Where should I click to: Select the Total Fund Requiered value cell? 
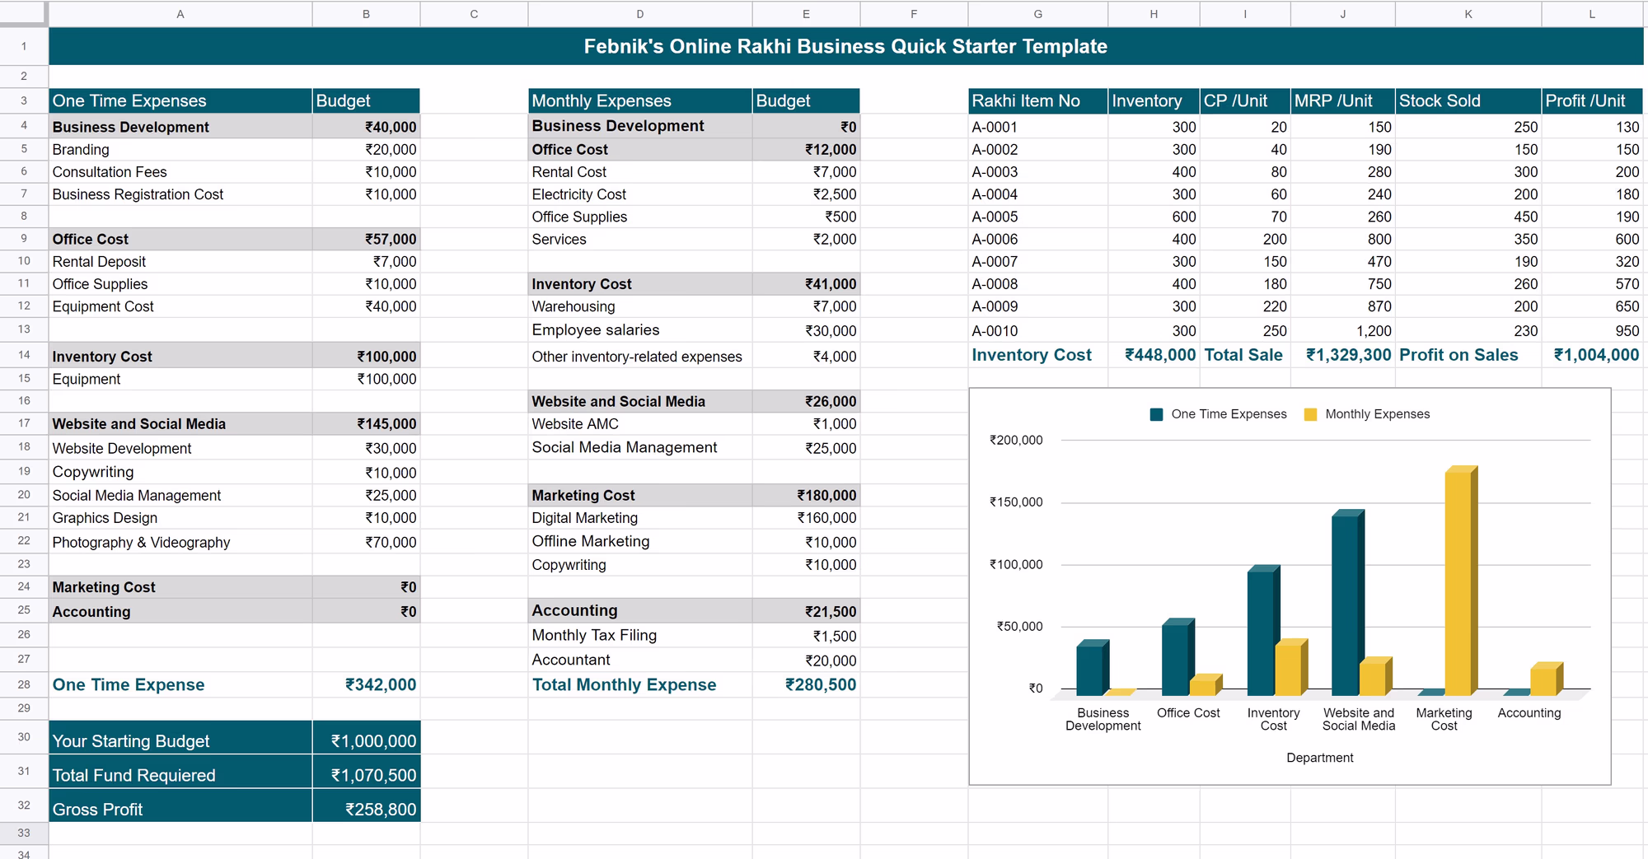pyautogui.click(x=366, y=775)
